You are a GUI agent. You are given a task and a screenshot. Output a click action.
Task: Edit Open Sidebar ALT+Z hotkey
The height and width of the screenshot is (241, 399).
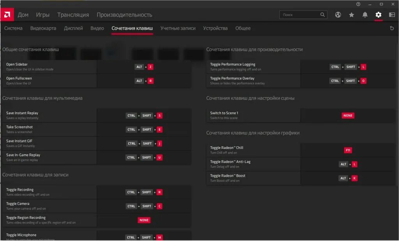click(144, 67)
